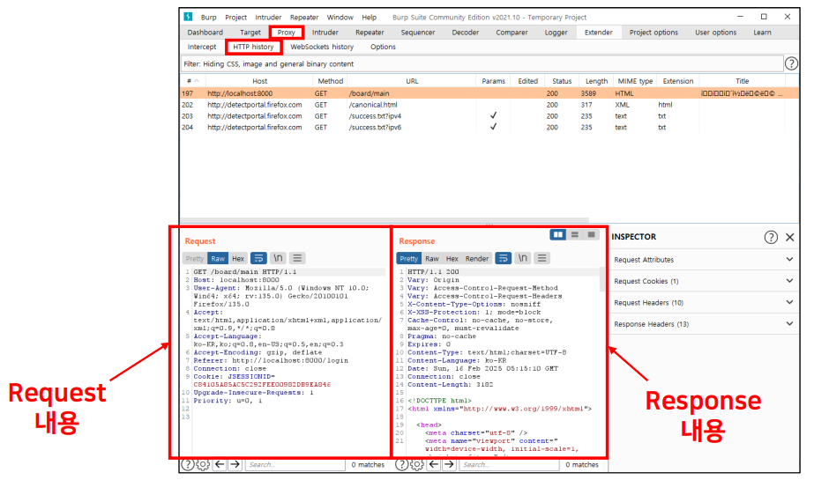The image size is (814, 480).
Task: Open the Repeater tab
Action: [370, 33]
